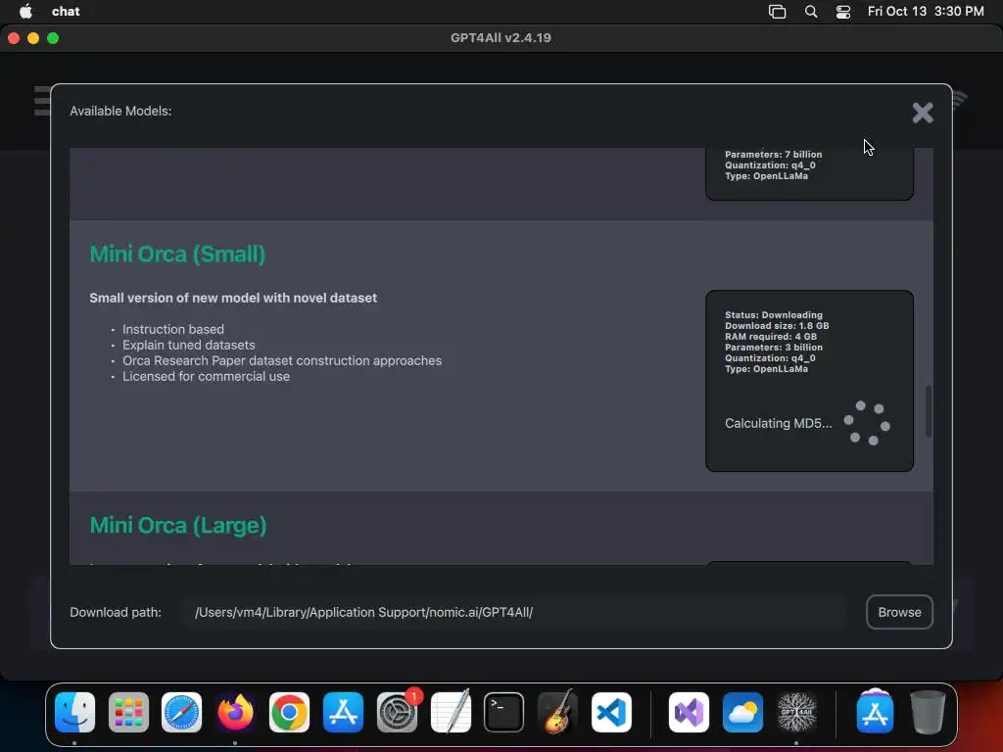Close the Available Models dialog

[x=923, y=113]
